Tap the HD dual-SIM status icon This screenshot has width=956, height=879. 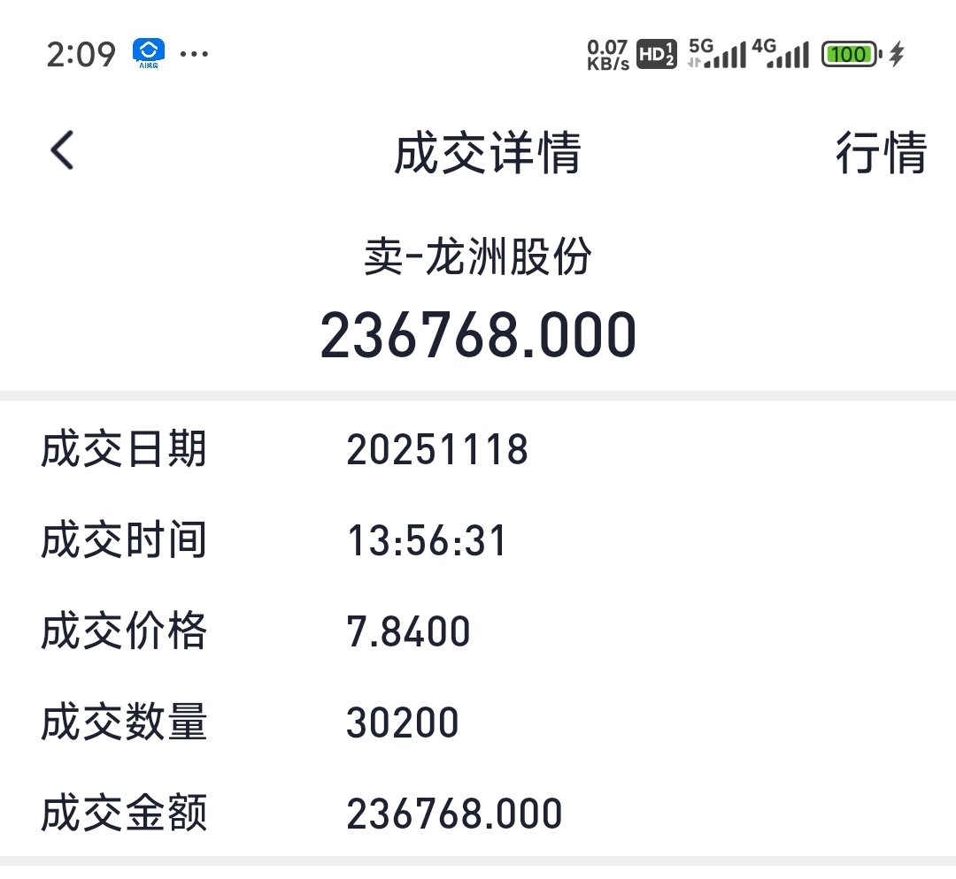[x=657, y=54]
